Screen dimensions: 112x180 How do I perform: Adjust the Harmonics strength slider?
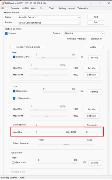pyautogui.click(x=60, y=92)
